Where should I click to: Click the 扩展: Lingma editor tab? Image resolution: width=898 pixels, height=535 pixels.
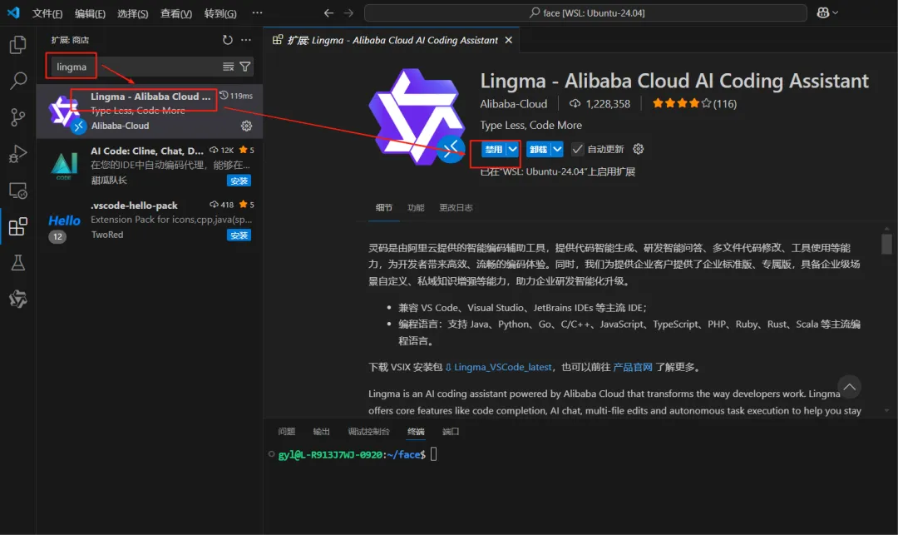pyautogui.click(x=392, y=40)
